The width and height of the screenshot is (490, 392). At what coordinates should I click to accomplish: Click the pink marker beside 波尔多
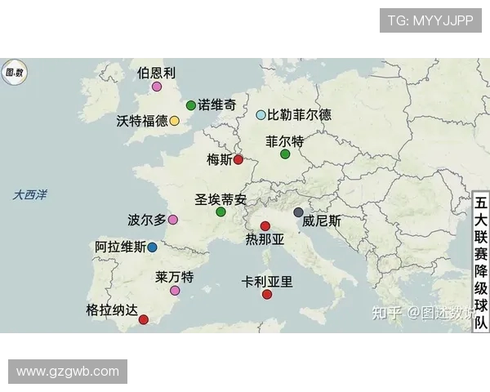click(173, 220)
